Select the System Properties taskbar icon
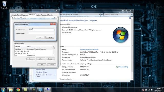This screenshot has height=92, width=164. click(x=48, y=90)
